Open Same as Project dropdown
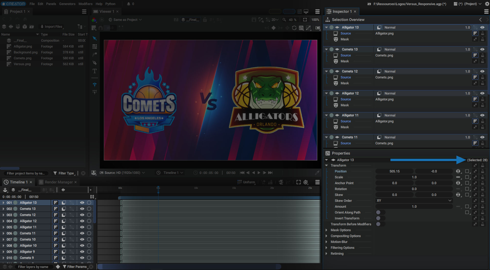490x270 pixels. pyautogui.click(x=125, y=20)
